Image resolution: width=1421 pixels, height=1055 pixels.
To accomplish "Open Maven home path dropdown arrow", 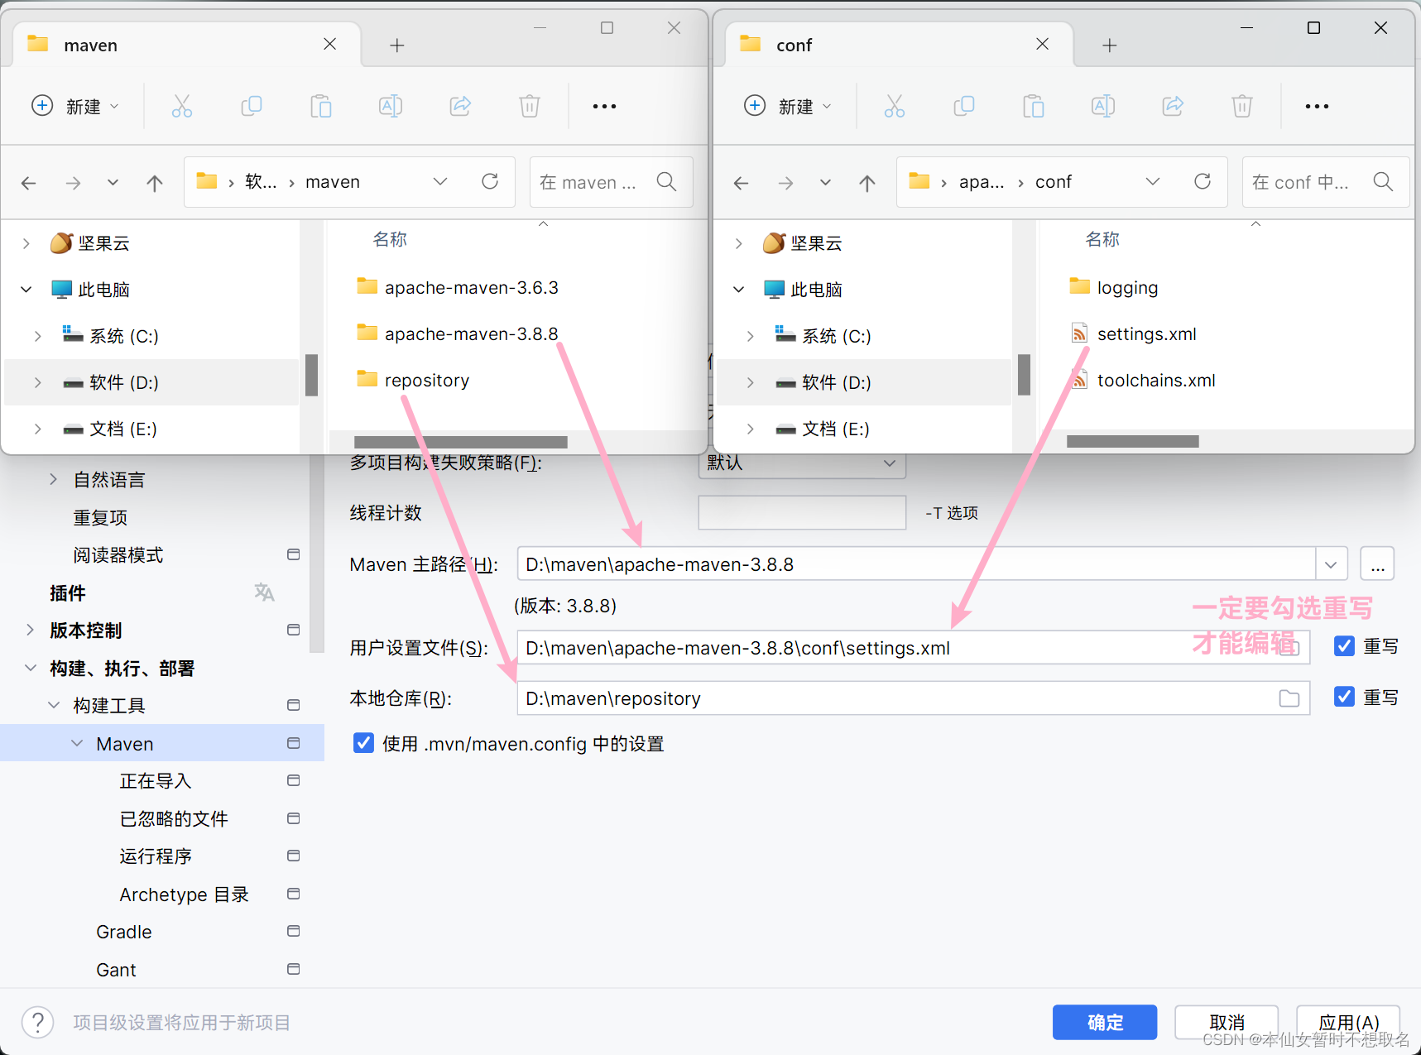I will 1331,564.
